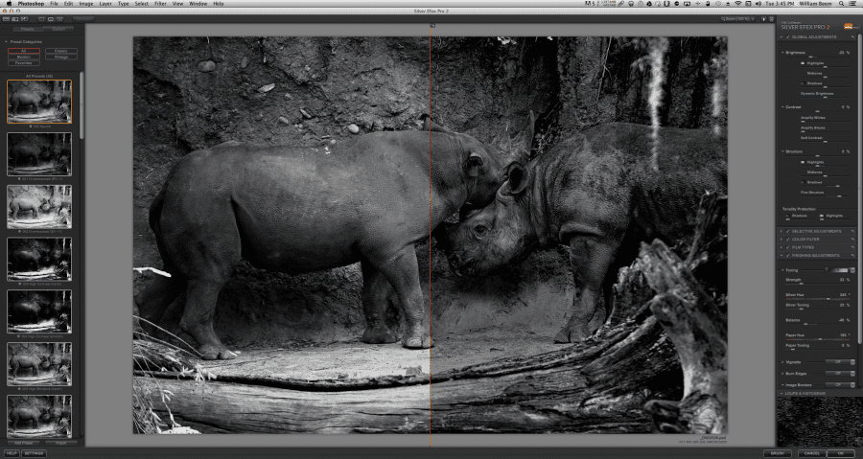Screen dimensions: 863x459
Task: Click the split preview handle at top
Action: (432, 25)
